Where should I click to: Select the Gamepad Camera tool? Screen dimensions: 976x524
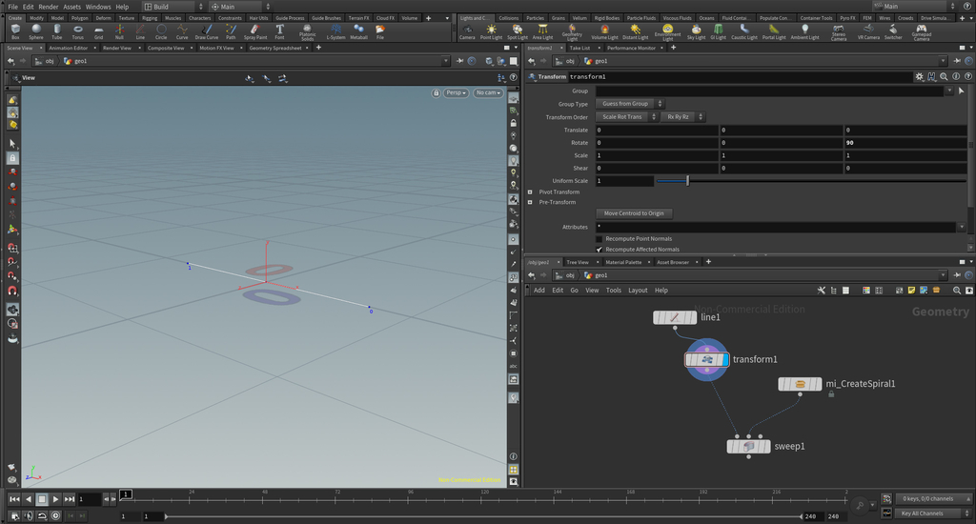pyautogui.click(x=922, y=32)
